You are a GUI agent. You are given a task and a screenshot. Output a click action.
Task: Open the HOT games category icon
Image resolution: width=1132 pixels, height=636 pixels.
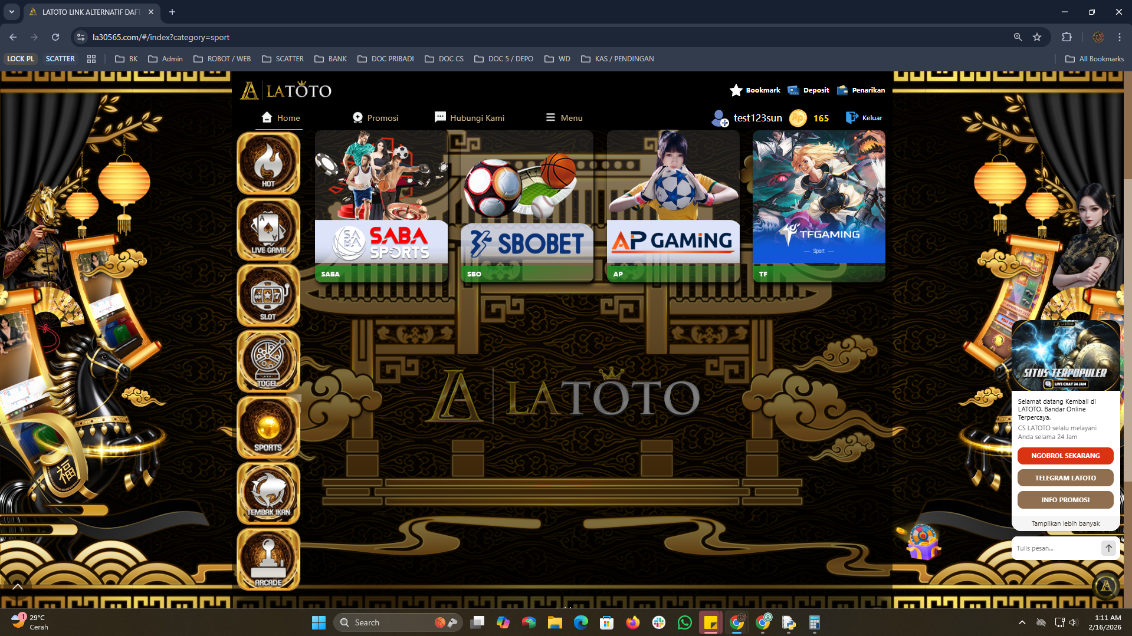pos(268,163)
